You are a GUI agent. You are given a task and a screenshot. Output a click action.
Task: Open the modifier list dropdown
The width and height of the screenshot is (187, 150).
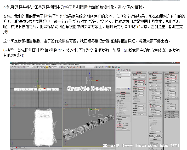pos(123,75)
